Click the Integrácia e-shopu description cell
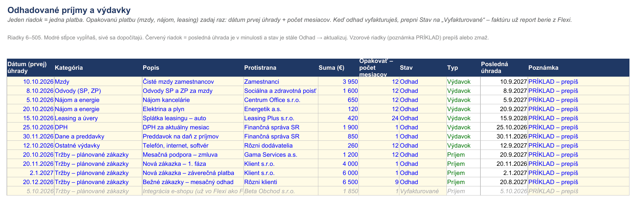Viewport: 636px width, 202px height. [193, 191]
